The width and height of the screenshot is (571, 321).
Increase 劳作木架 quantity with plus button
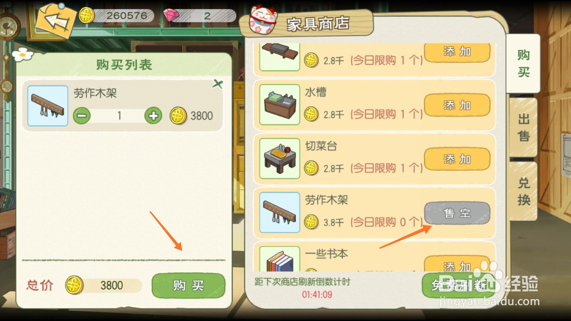click(x=153, y=116)
